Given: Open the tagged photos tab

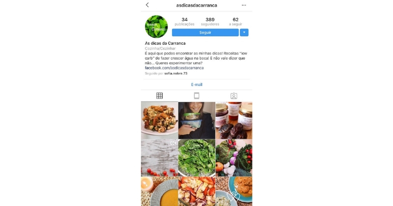Looking at the screenshot, I should pos(234,96).
